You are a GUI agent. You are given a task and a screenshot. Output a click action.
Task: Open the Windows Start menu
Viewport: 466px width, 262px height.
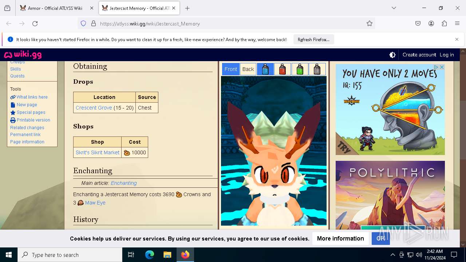pos(9,255)
